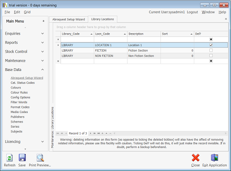The height and width of the screenshot is (171, 231).
Task: Open the File menu
Action: (x=7, y=12)
